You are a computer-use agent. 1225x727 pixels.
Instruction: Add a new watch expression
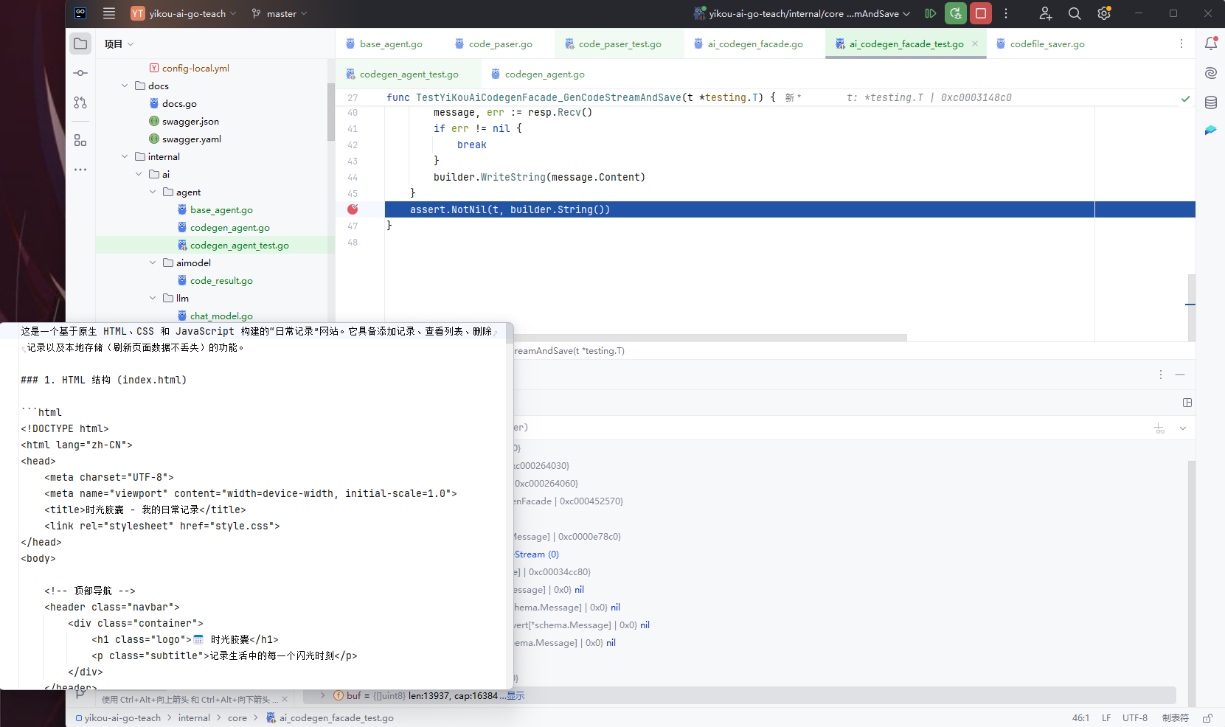pos(1159,428)
